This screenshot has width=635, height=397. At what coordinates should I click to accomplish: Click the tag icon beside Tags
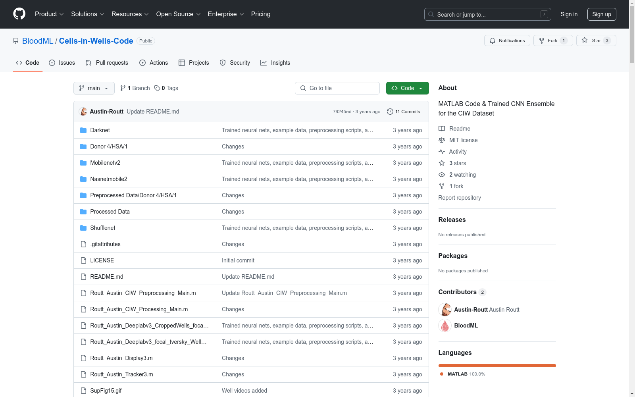(x=157, y=88)
